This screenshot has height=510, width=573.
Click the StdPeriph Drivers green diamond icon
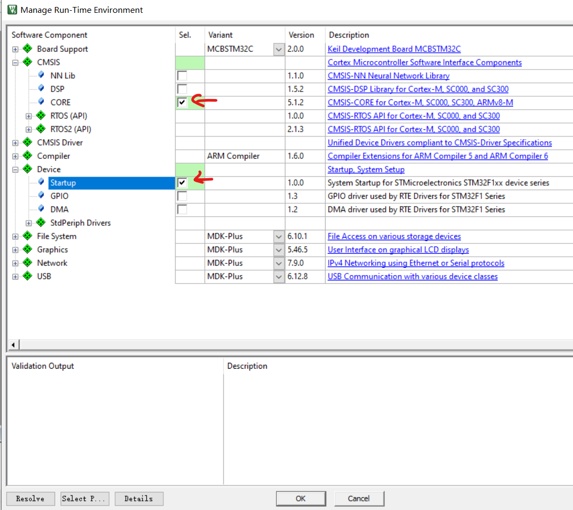click(41, 222)
